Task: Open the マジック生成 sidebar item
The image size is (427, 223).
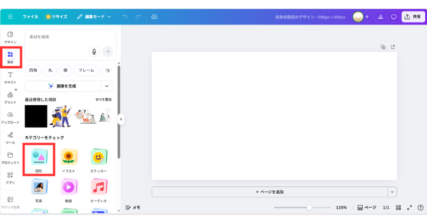Action: tap(10, 203)
